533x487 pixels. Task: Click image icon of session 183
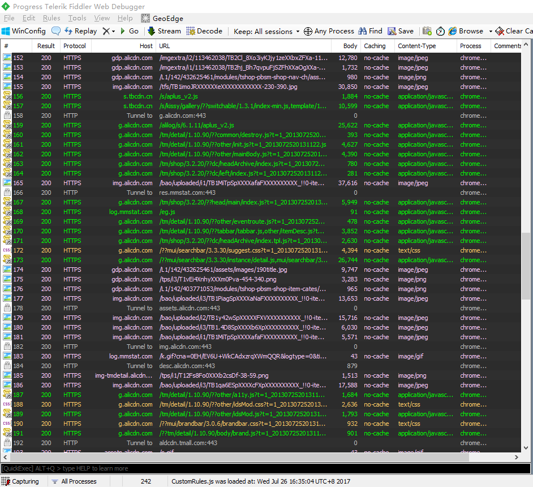(7, 356)
